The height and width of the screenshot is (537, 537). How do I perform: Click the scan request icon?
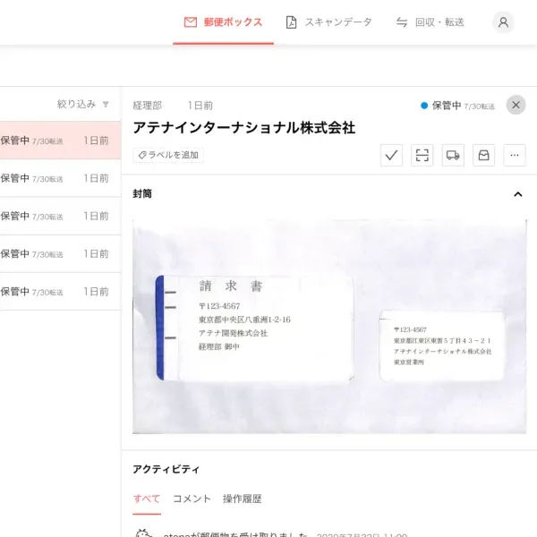422,155
